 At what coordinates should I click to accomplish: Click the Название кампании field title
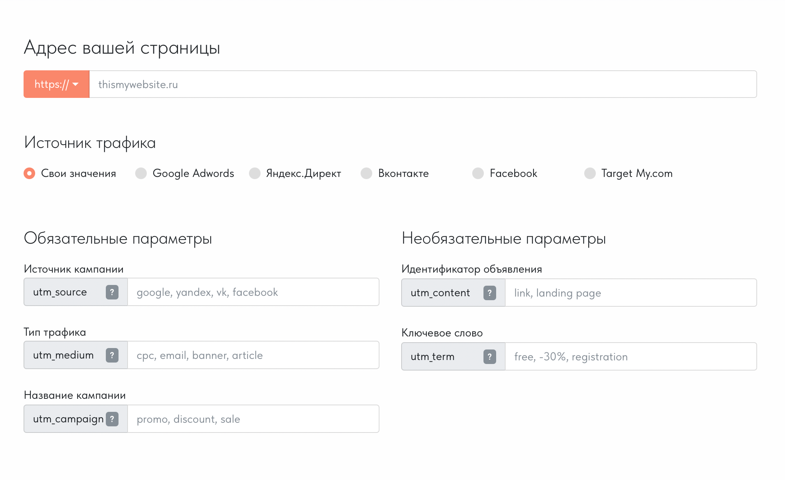click(x=75, y=395)
